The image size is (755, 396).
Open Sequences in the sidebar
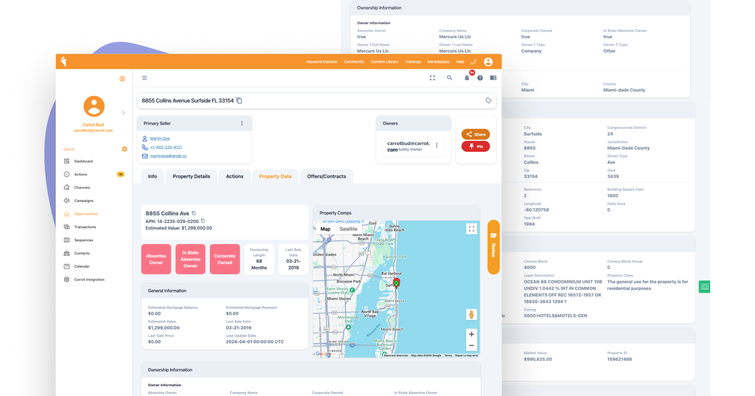tap(84, 240)
